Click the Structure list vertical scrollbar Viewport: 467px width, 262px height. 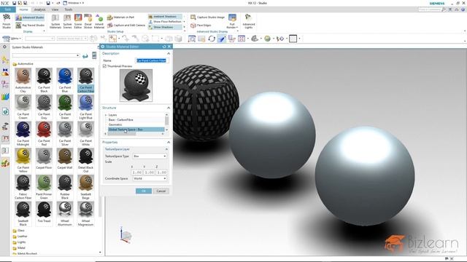(167, 122)
